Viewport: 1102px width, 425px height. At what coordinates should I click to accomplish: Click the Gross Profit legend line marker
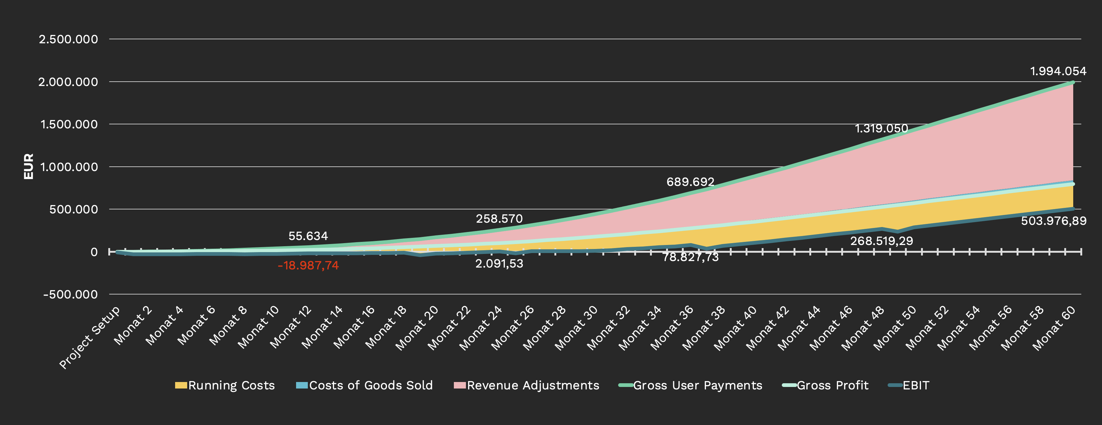pos(789,385)
